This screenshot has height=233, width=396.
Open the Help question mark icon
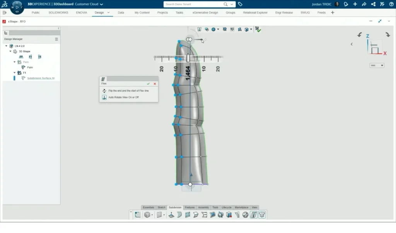[x=391, y=4]
